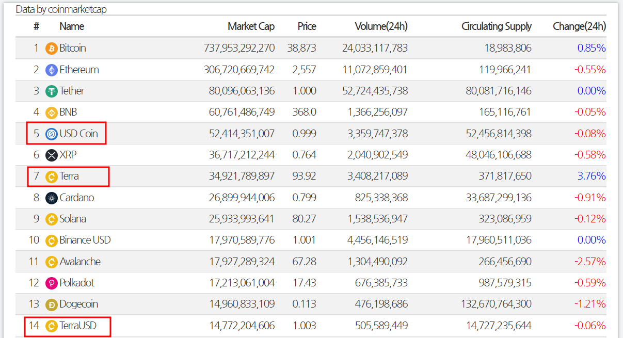The height and width of the screenshot is (338, 623).
Task: Select Bitcoin market cap 737,953,292,270
Action: (x=239, y=48)
